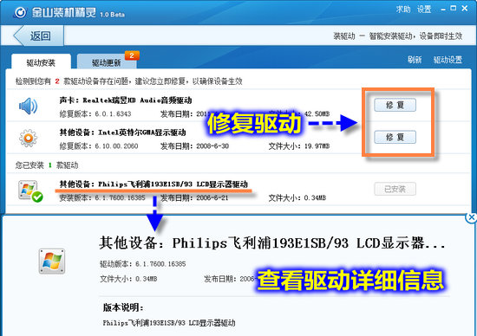Click the orange update count badge
Viewport: 477px width, 336px height.
132,55
